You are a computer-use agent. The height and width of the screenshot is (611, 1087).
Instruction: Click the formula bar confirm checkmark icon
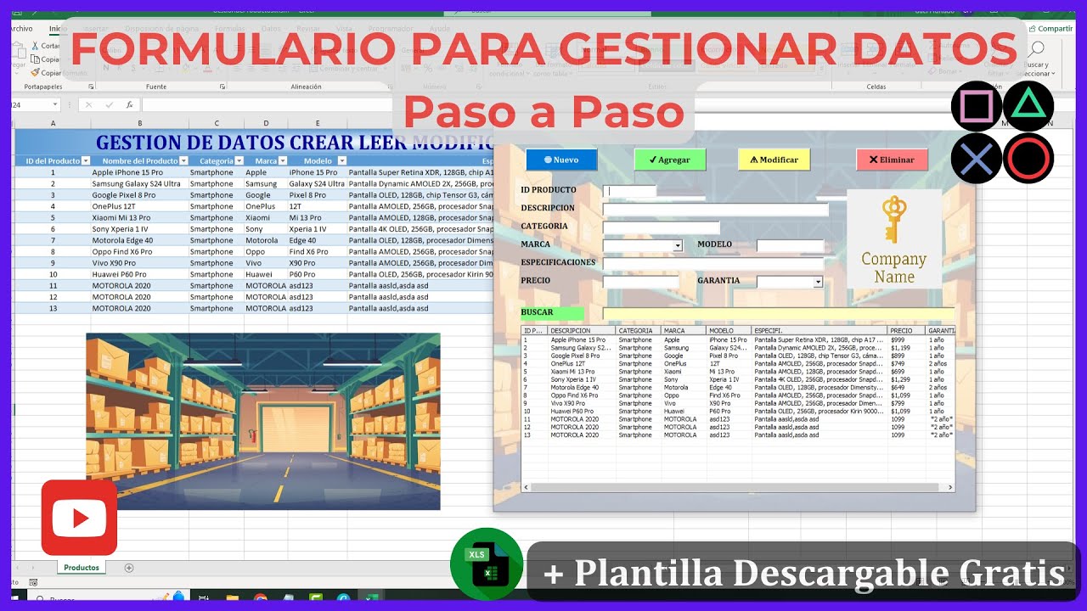[109, 105]
